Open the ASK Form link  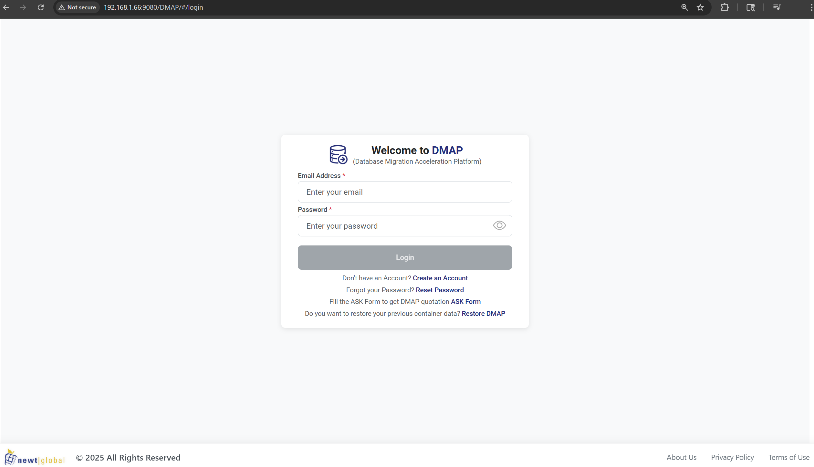[465, 302]
